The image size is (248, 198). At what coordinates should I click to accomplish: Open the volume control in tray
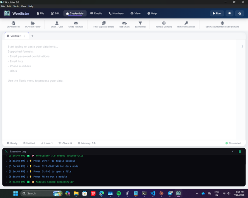click(229, 193)
